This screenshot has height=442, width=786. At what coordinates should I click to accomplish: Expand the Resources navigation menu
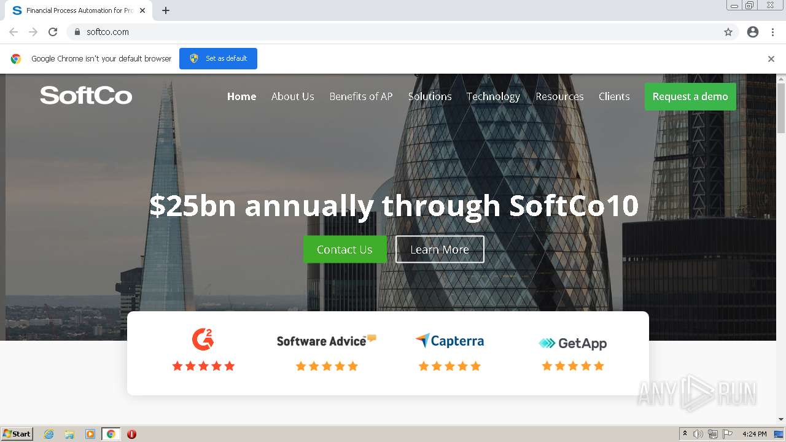pyautogui.click(x=559, y=96)
